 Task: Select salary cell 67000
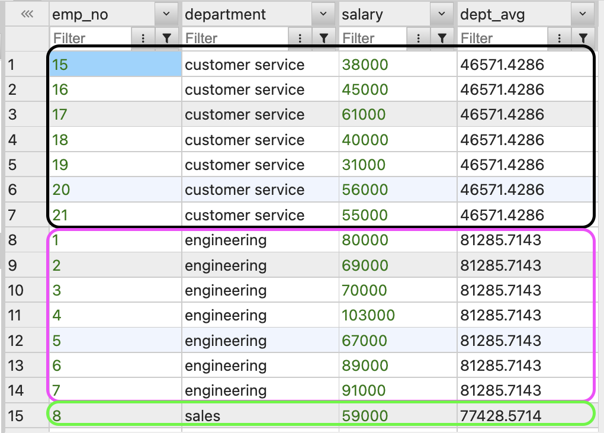(398, 340)
